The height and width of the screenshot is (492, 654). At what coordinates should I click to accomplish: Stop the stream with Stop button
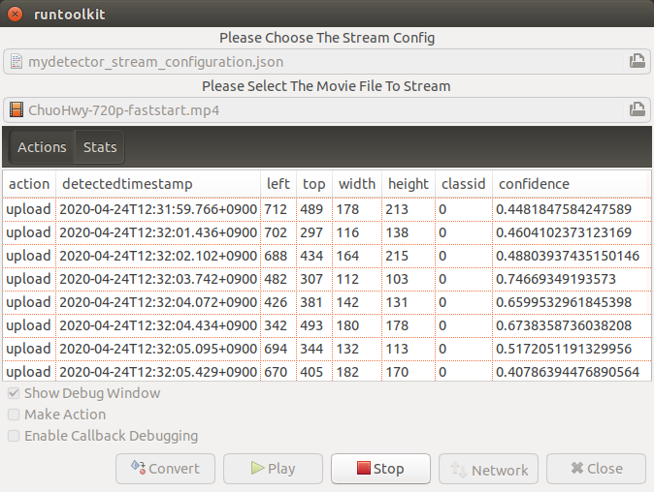380,469
